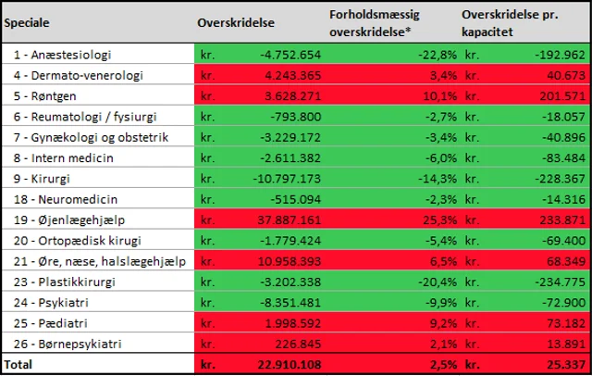
Task: Click the Psykiatri per-capacity value -72.900
Action: pos(556,303)
